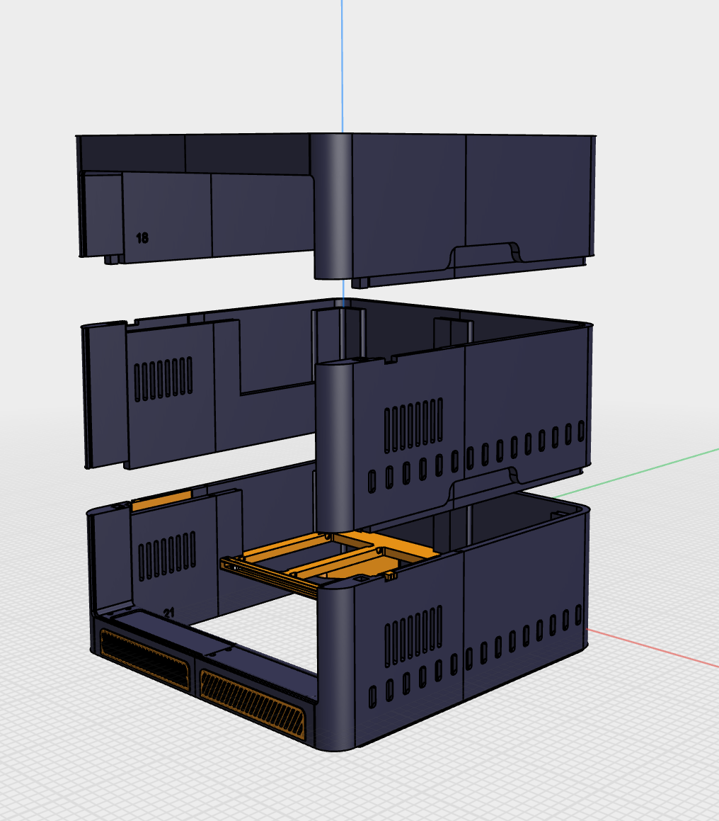Select the left orange vent grille
This screenshot has height=821, width=719.
click(x=144, y=659)
